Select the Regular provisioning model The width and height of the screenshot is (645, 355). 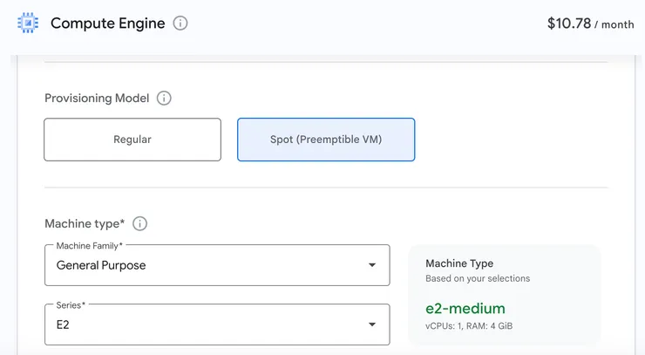pyautogui.click(x=132, y=140)
